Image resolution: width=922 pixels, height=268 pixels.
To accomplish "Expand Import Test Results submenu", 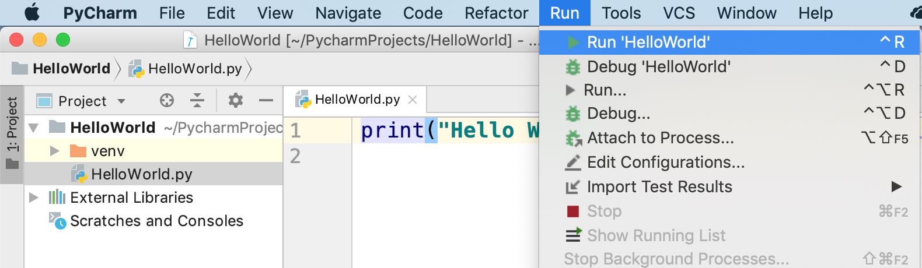I will (730, 186).
